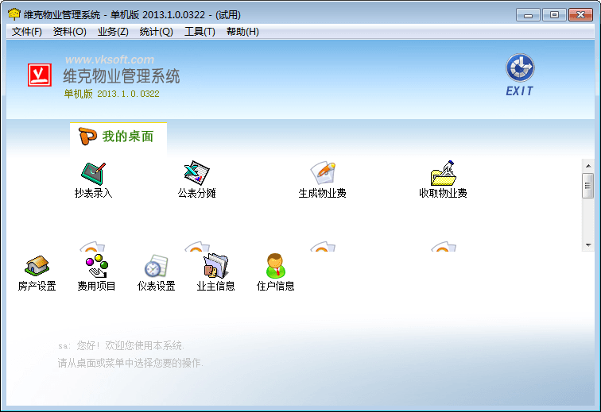
Task: Open the 抄表录入 meter reading icon
Action: pos(93,174)
